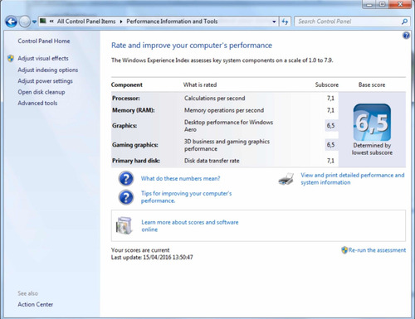Viewport: 415px width, 319px height.
Task: Click the software box icon near Learn more
Action: pyautogui.click(x=124, y=225)
